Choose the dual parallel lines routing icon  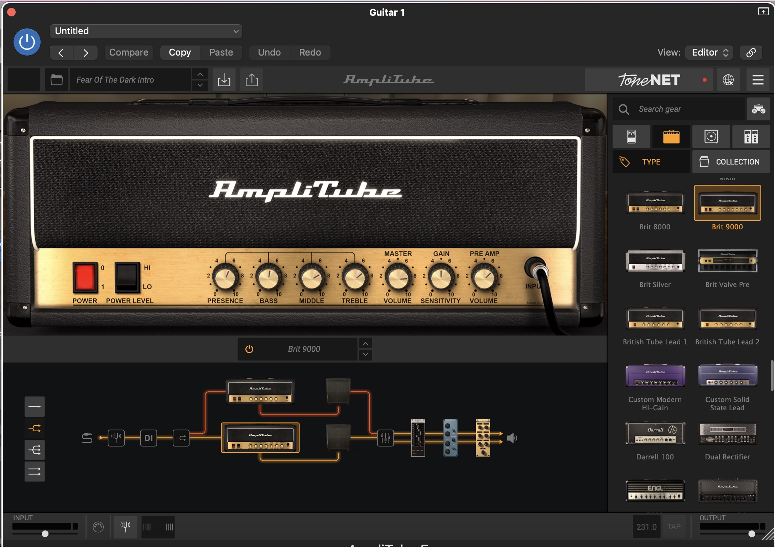[x=35, y=472]
